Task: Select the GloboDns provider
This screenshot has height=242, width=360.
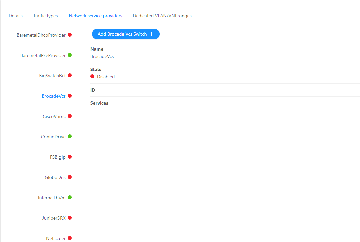Action: pos(55,177)
